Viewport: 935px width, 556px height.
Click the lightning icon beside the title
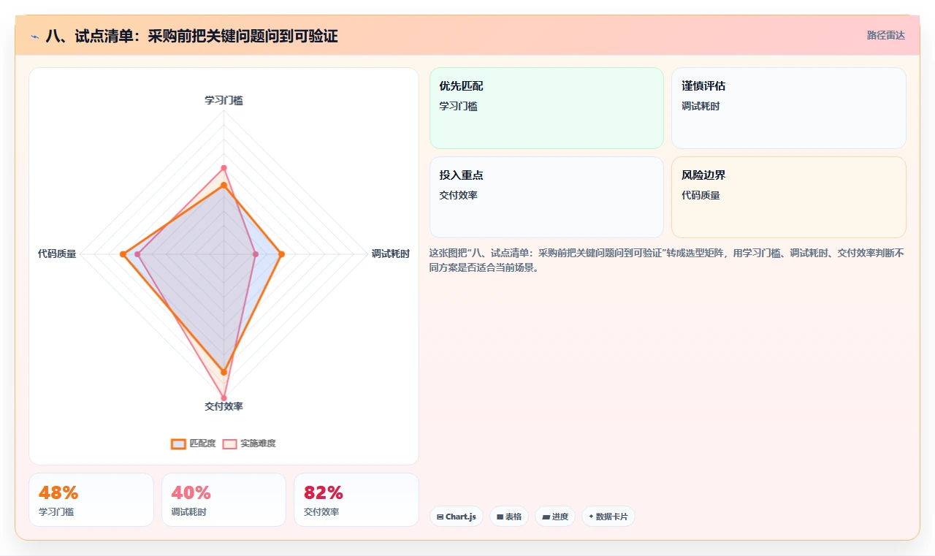(34, 37)
